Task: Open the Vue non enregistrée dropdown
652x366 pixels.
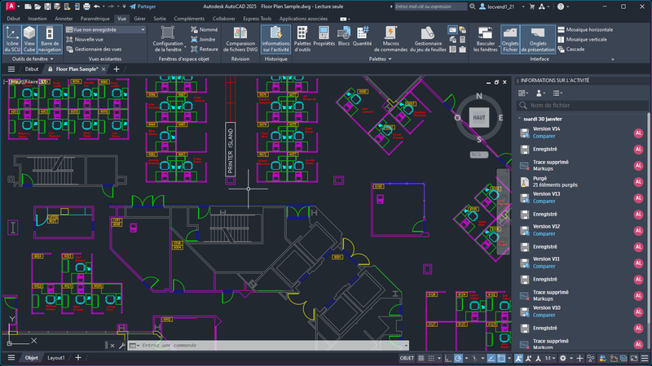Action: coord(105,29)
